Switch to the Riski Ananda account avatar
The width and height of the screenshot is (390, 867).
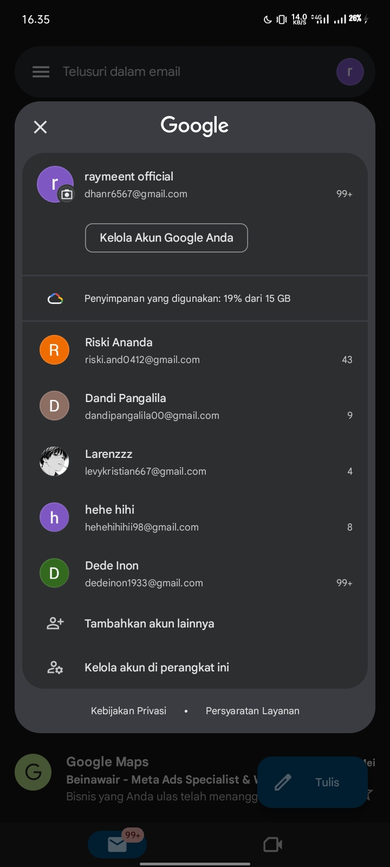(54, 350)
